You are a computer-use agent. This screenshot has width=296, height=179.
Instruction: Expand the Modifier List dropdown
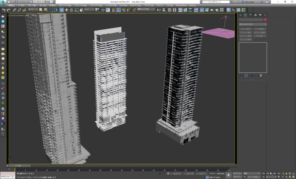click(253, 24)
